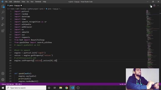This screenshot has width=161, height=90.
Task: Click the 'from bs4 import BeautifulSoup' line
Action: [x=29, y=40]
